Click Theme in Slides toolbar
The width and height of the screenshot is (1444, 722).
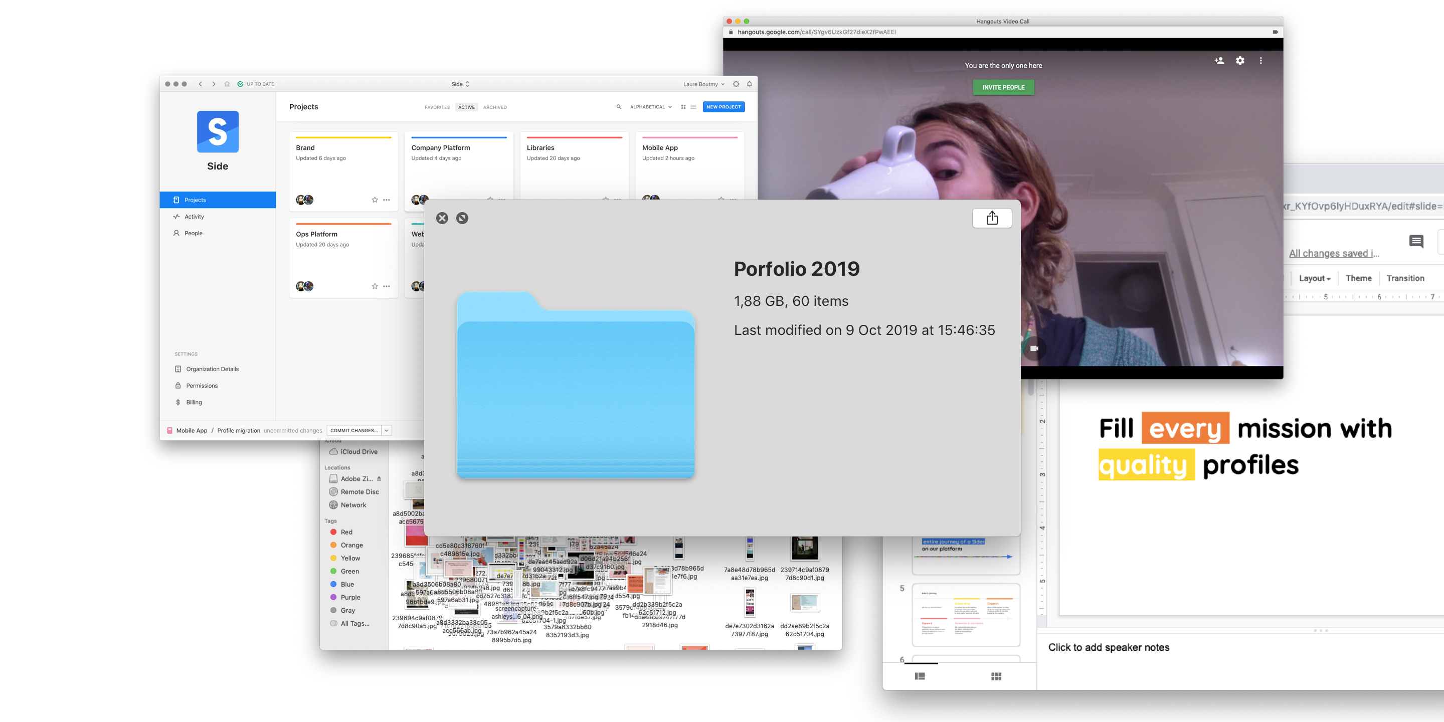(1358, 278)
